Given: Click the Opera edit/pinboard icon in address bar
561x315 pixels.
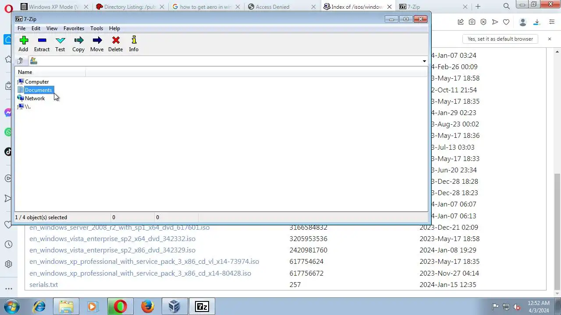Looking at the screenshot, I should [461, 22].
